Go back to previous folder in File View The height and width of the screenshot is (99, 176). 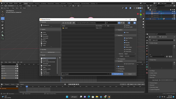click(x=63, y=23)
